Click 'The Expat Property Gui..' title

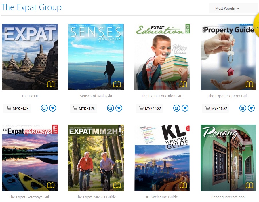pyautogui.click(x=228, y=96)
